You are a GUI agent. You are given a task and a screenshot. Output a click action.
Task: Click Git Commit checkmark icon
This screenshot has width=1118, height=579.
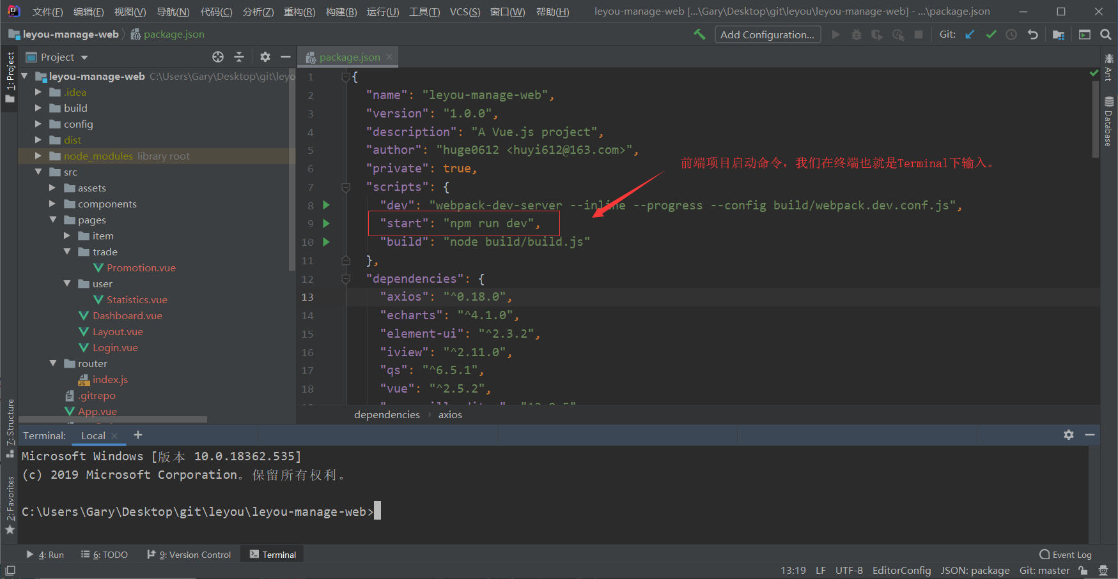[x=991, y=34]
